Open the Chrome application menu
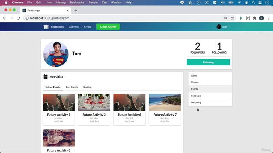The width and height of the screenshot is (273, 153). pyautogui.click(x=17, y=3)
